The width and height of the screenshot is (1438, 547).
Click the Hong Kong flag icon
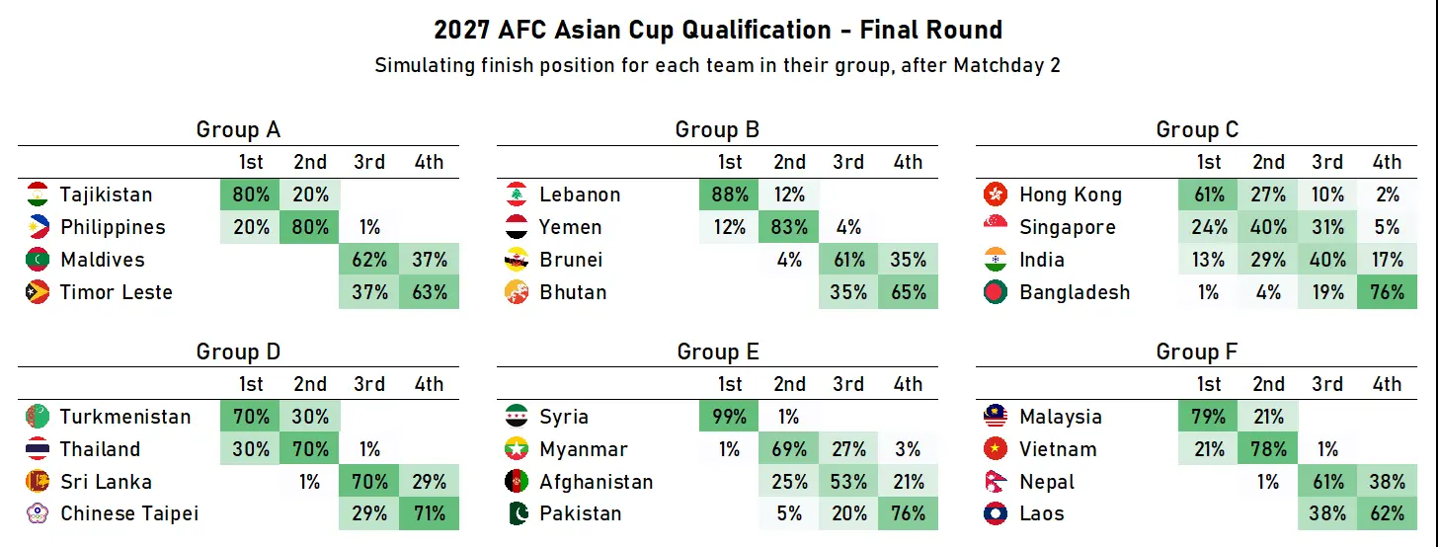point(996,195)
